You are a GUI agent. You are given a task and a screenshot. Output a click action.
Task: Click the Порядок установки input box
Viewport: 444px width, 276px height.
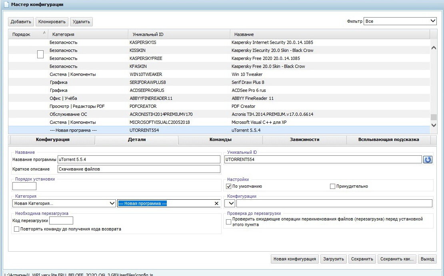coord(24,186)
